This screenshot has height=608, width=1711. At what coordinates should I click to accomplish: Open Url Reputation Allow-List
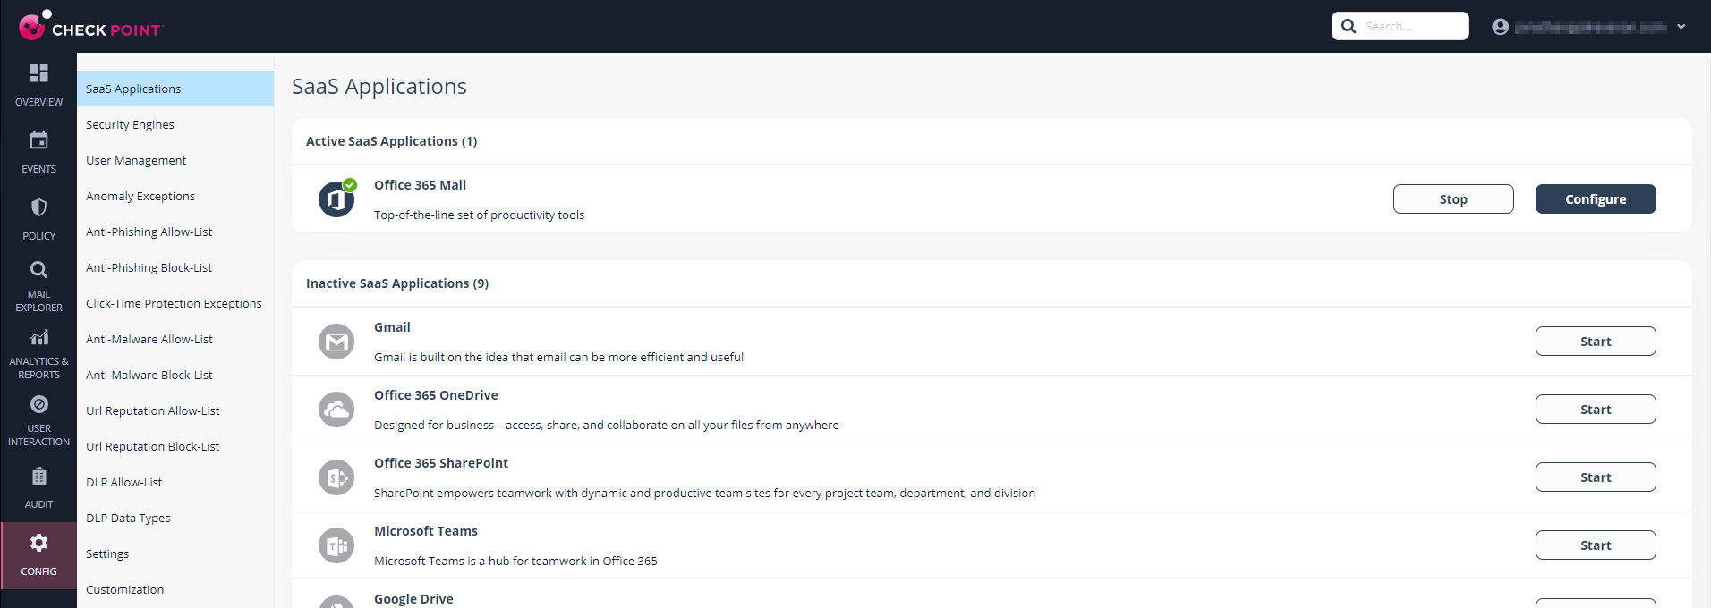tap(175, 410)
